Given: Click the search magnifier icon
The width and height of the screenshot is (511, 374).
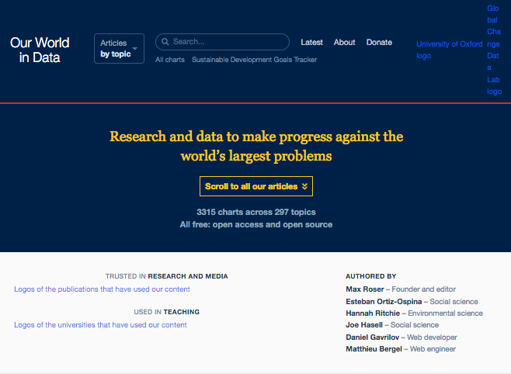Looking at the screenshot, I should pyautogui.click(x=165, y=42).
